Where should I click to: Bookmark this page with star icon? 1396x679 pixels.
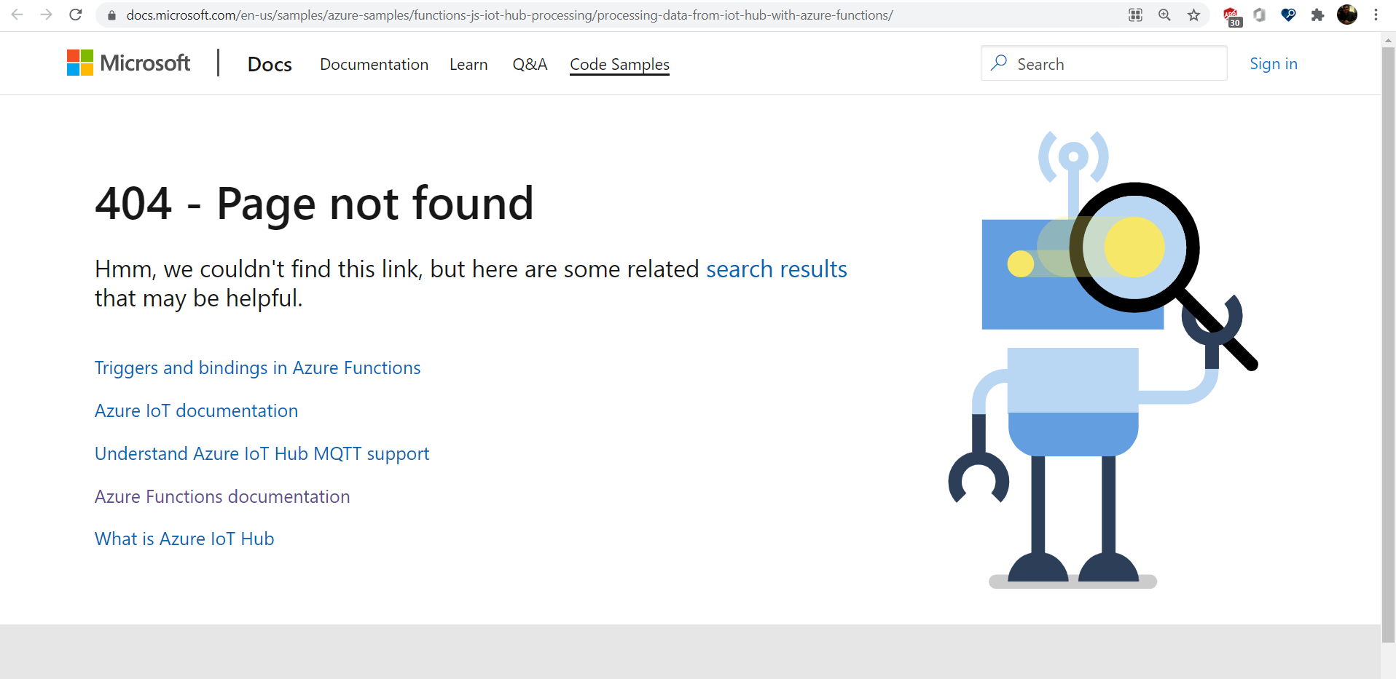click(x=1193, y=15)
